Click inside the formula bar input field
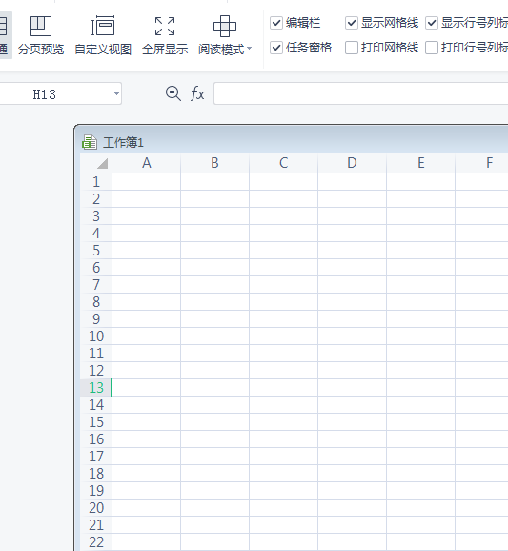This screenshot has height=551, width=508. tap(361, 93)
